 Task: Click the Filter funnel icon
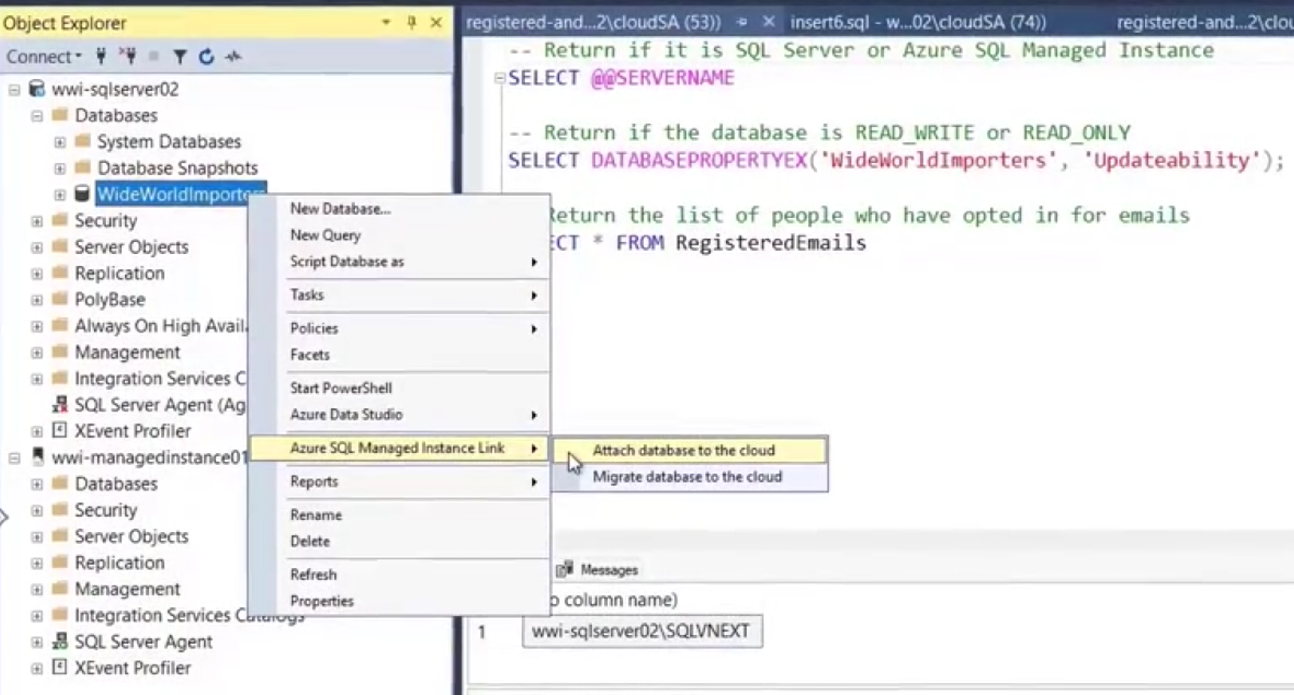click(x=179, y=57)
